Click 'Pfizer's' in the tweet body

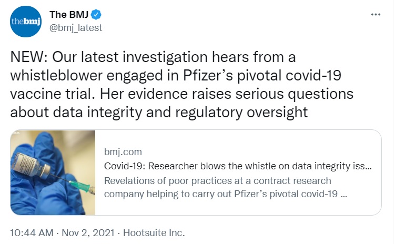pyautogui.click(x=208, y=76)
